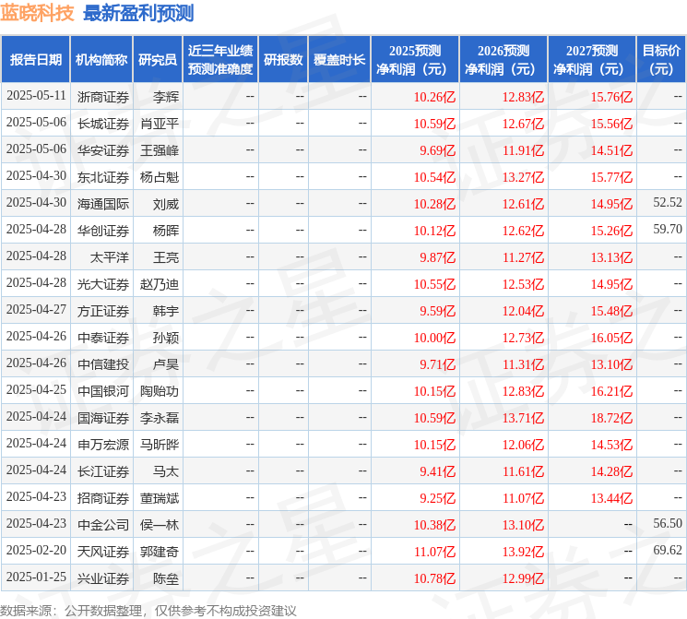Select the 覆盖时长 column header
687x619 pixels.
point(339,59)
